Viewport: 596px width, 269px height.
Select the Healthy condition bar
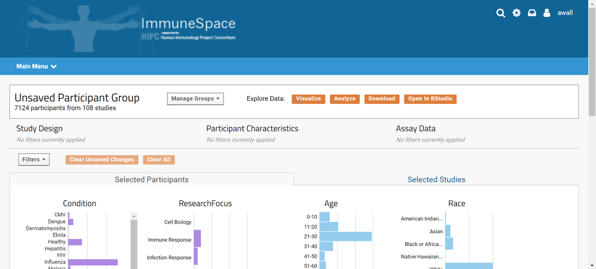pos(75,242)
